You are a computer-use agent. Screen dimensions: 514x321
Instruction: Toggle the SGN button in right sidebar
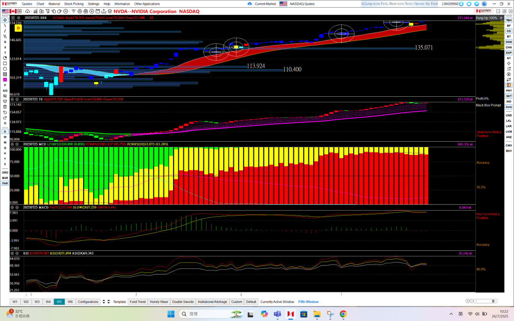point(509,42)
